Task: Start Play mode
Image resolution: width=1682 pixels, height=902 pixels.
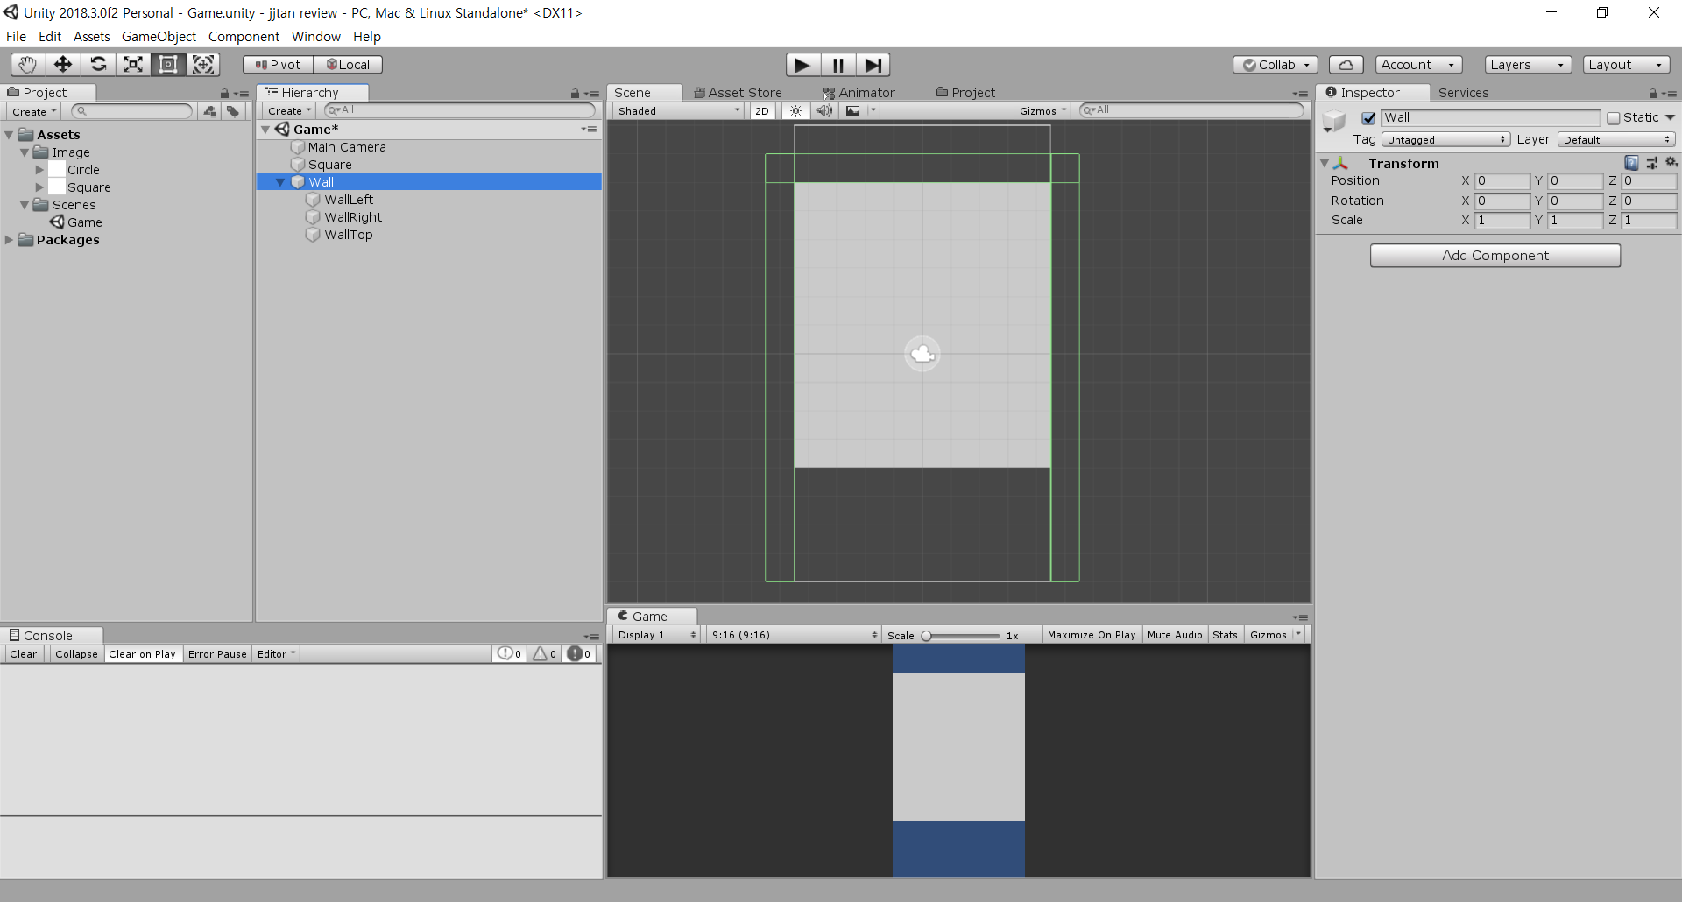Action: point(802,65)
